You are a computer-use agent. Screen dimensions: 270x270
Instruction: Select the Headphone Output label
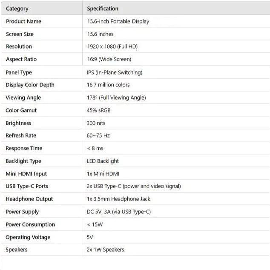(x=29, y=199)
